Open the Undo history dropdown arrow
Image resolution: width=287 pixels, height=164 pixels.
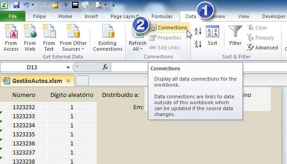[33, 5]
